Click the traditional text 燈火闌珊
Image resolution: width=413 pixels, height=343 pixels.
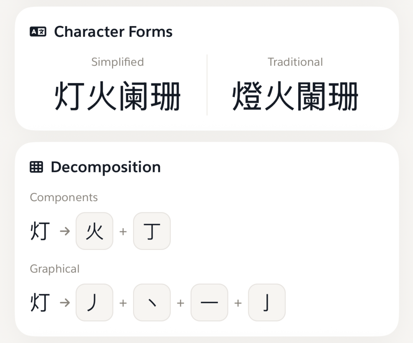click(x=295, y=94)
